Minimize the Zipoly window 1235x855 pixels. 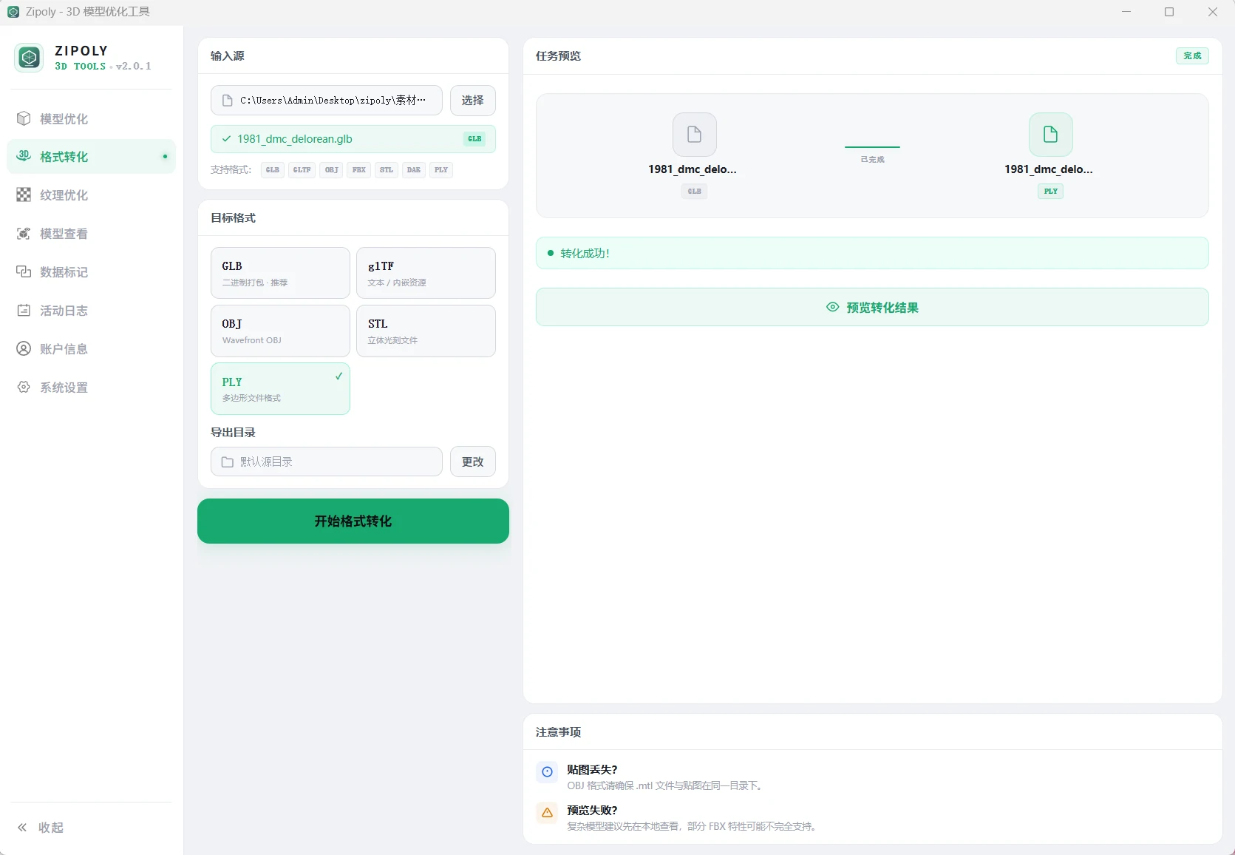click(1126, 12)
